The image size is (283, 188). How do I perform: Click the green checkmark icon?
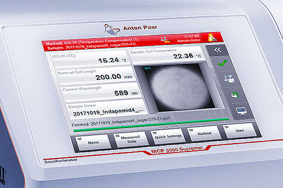221,64
